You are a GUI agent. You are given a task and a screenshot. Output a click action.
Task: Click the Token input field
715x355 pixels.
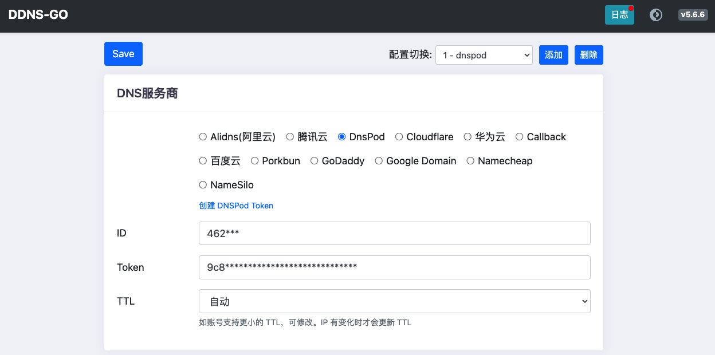[x=394, y=267]
